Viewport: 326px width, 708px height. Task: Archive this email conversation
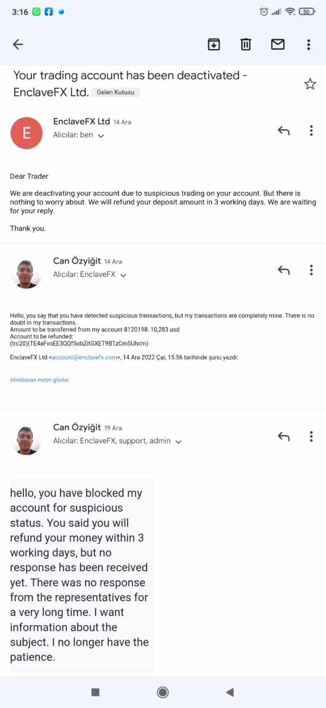(x=214, y=45)
